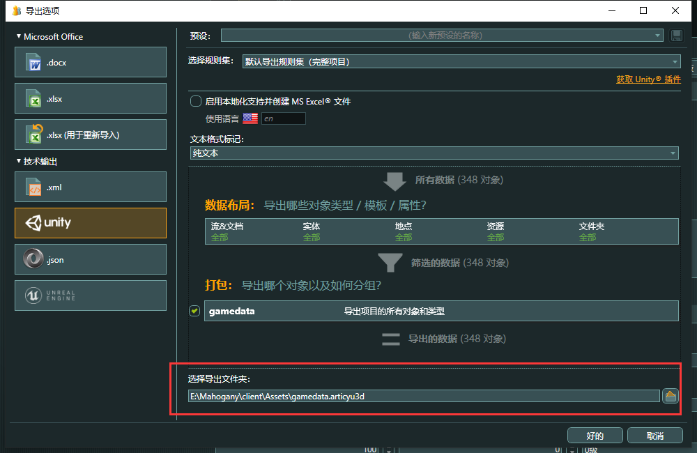Choose the .xlsx Excel export format
The image size is (697, 453).
91,98
